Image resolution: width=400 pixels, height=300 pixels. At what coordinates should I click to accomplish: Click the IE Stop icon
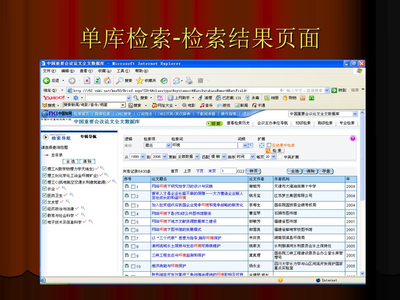87,80
